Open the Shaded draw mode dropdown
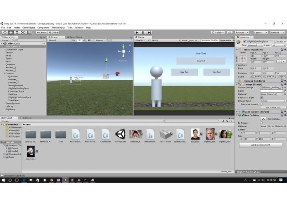 [x=59, y=40]
